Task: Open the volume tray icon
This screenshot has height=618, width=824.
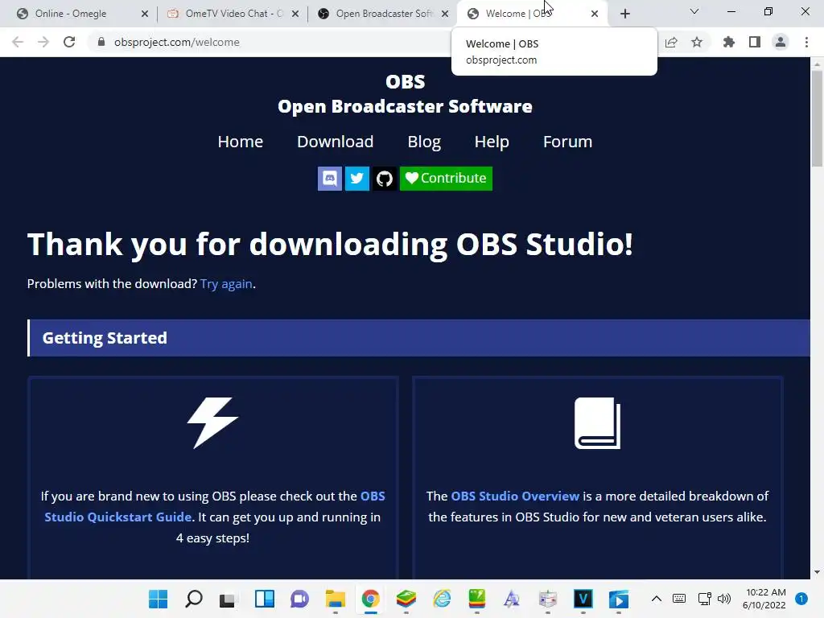Action: coord(724,598)
